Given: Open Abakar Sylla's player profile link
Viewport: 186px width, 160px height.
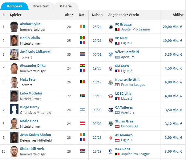Looking at the screenshot, I should click(30, 24).
